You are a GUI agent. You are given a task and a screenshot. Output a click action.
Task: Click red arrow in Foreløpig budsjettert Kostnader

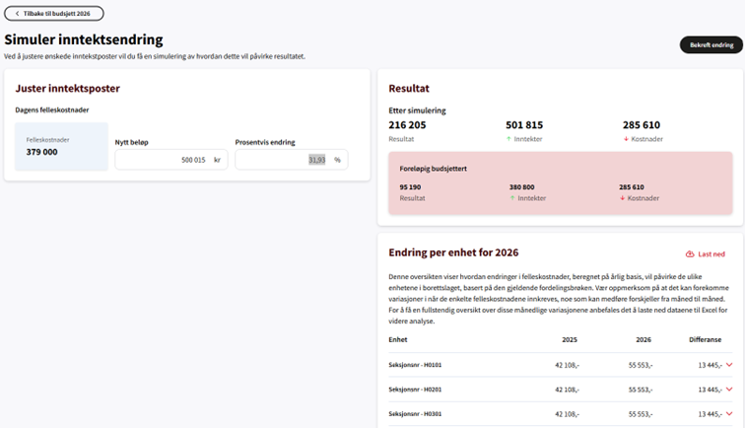pos(623,198)
